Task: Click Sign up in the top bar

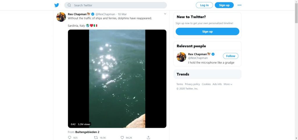Action: tap(224, 5)
